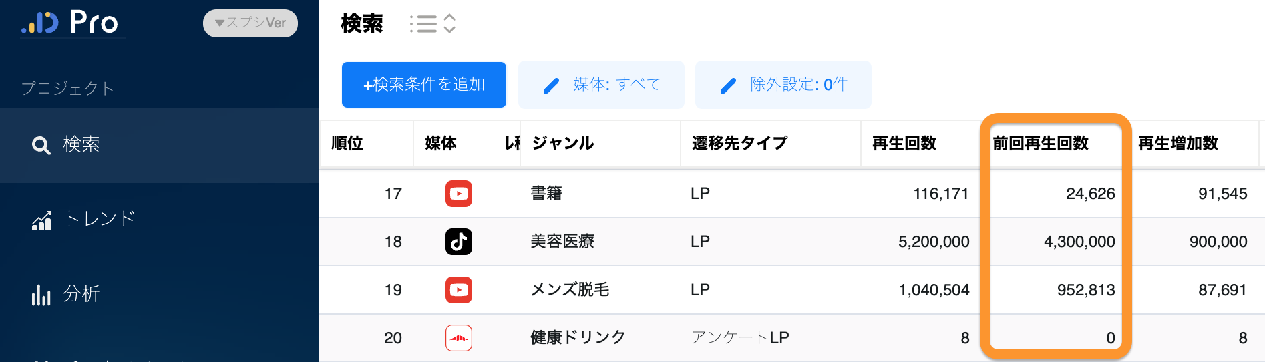Edit the 除外設定: 0件 filter
Viewport: 1265px width, 362px height.
[783, 85]
